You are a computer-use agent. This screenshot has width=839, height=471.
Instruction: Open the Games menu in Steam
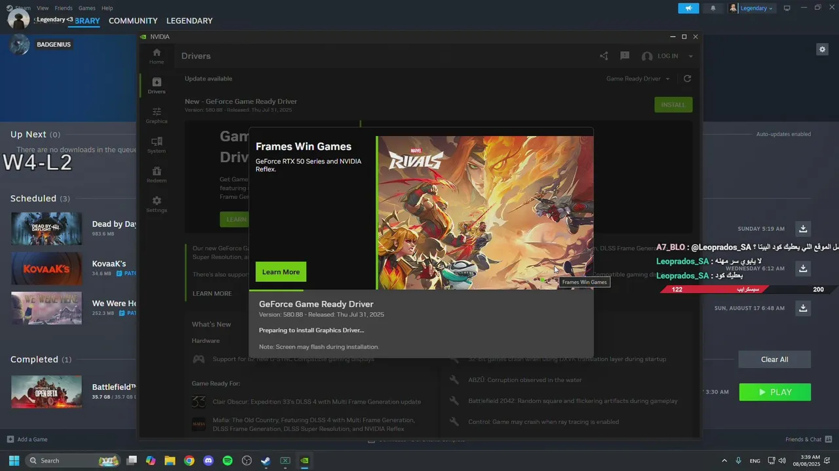[87, 8]
